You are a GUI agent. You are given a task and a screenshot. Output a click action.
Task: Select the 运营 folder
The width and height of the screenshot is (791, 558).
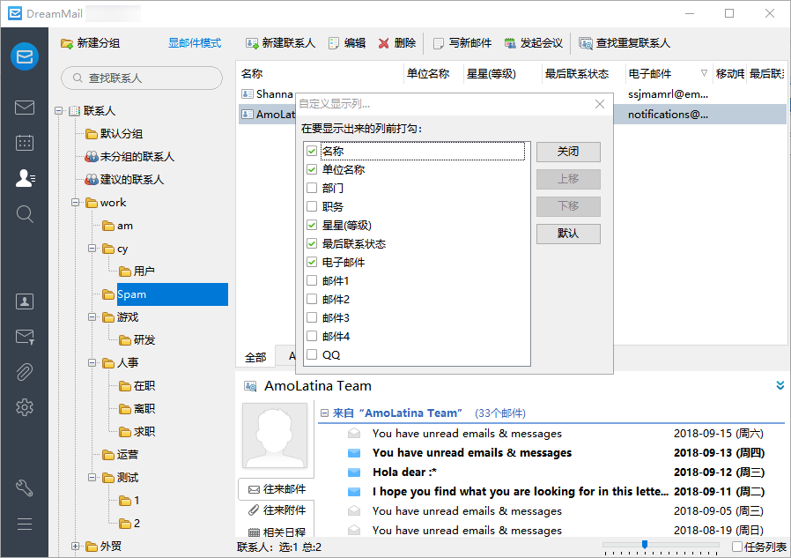120,455
